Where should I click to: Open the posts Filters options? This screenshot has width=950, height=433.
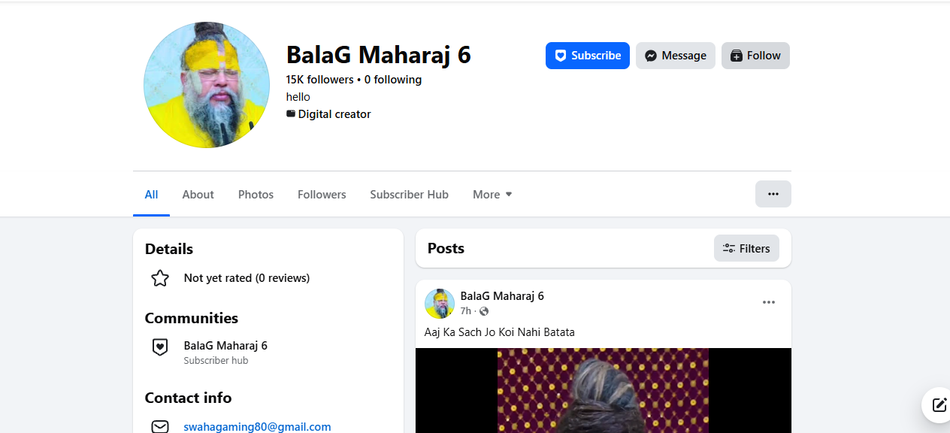[746, 249]
